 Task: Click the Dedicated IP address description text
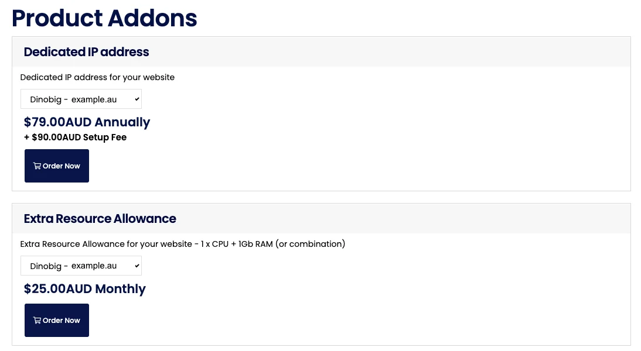(97, 77)
